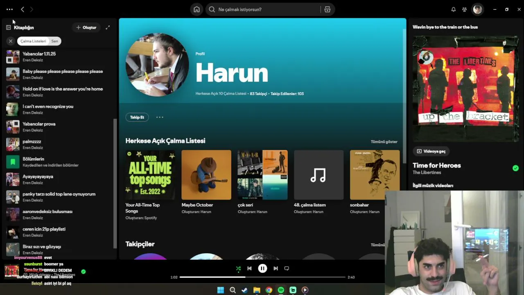Open the Takip Edilenler: 103 link

coord(287,94)
